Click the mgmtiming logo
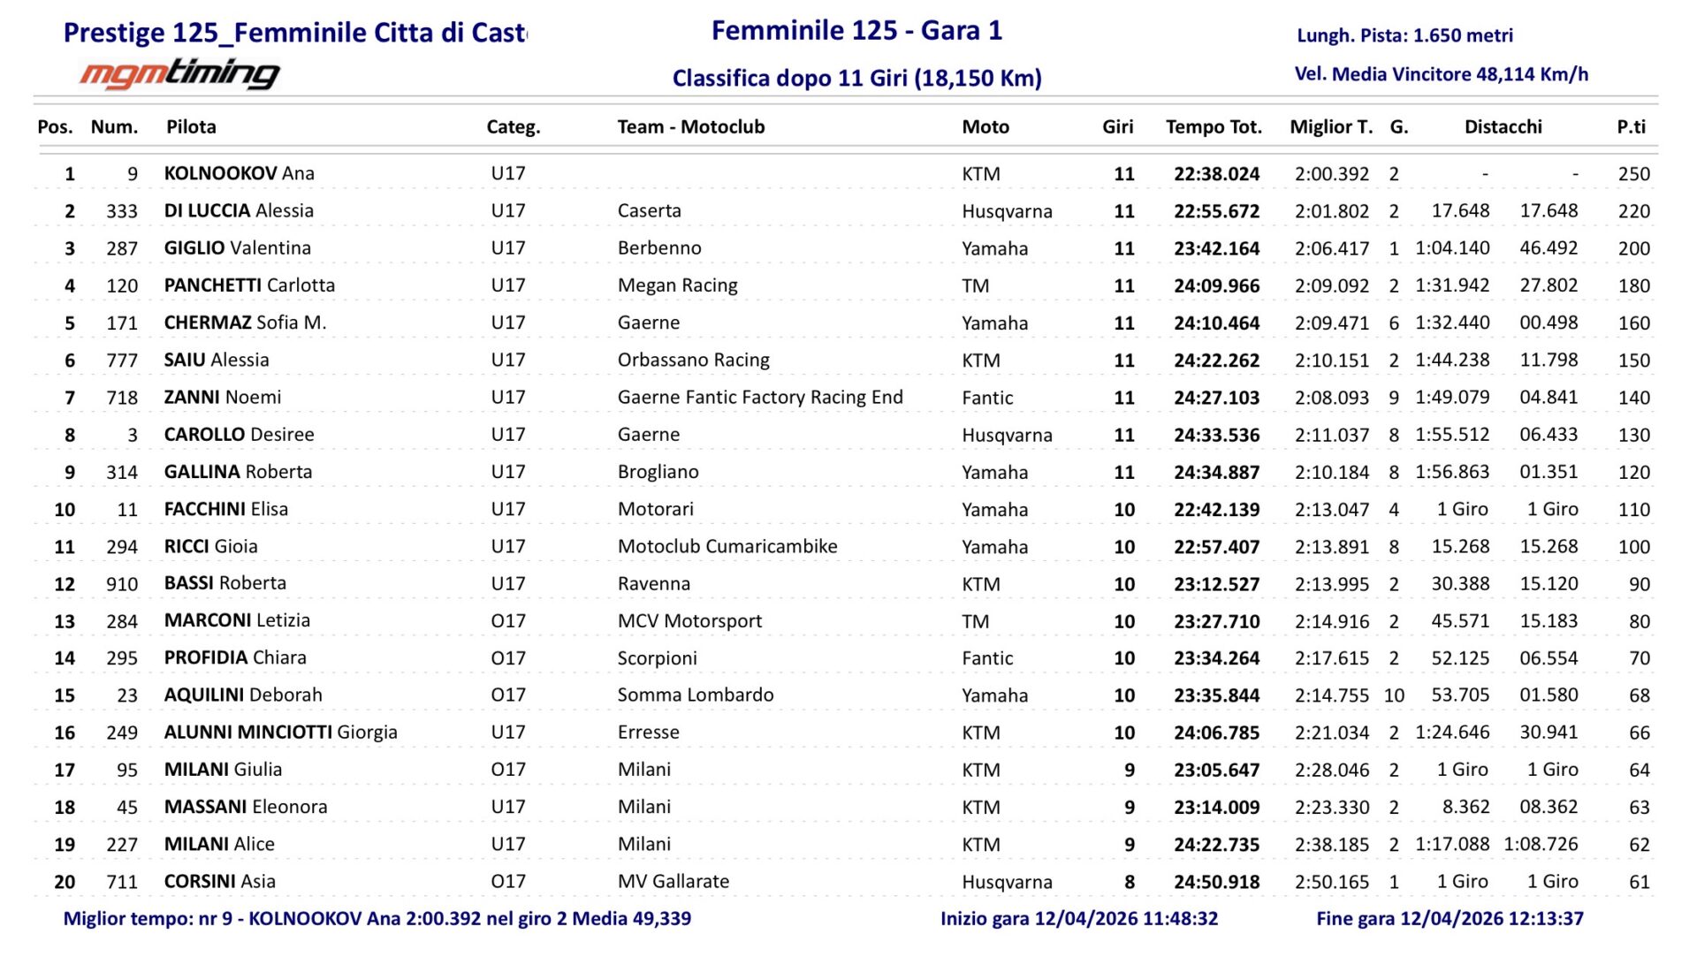The image size is (1697, 957). coord(179,74)
